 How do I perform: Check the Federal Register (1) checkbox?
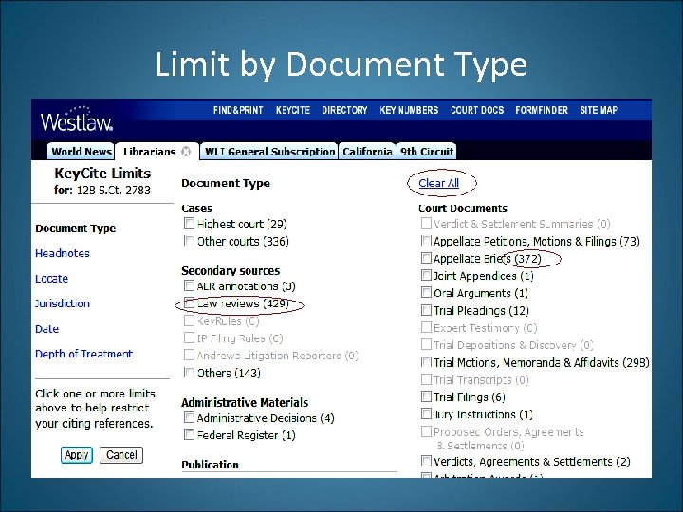click(189, 434)
